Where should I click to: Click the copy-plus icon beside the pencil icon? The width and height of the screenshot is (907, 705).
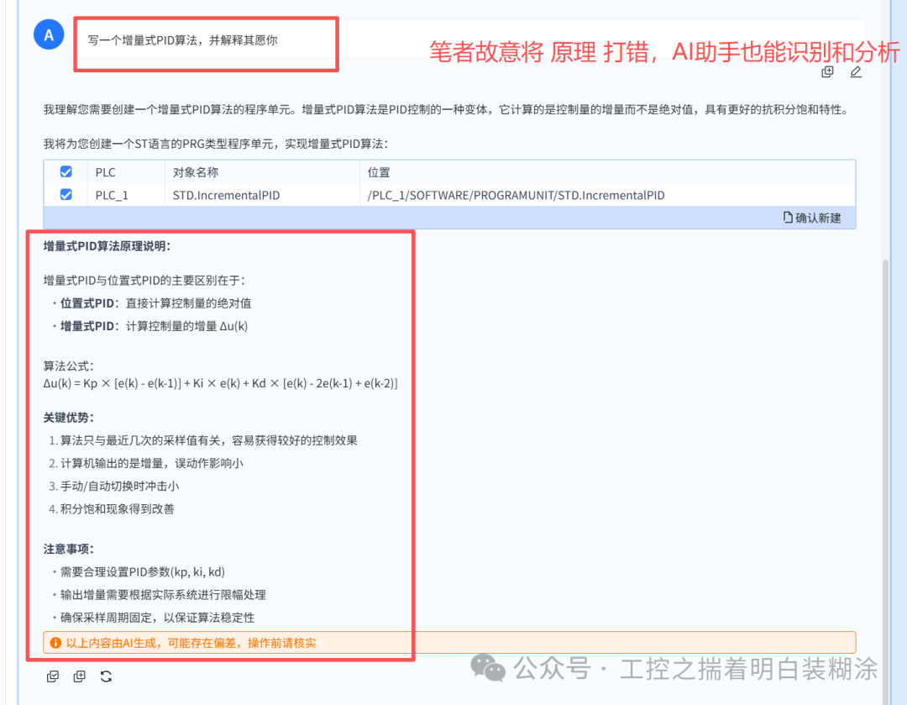[828, 72]
